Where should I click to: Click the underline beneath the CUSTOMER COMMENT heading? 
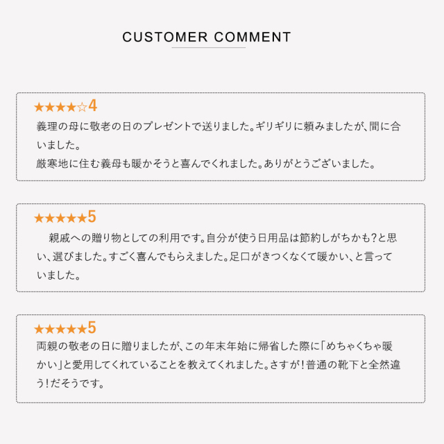coord(208,48)
